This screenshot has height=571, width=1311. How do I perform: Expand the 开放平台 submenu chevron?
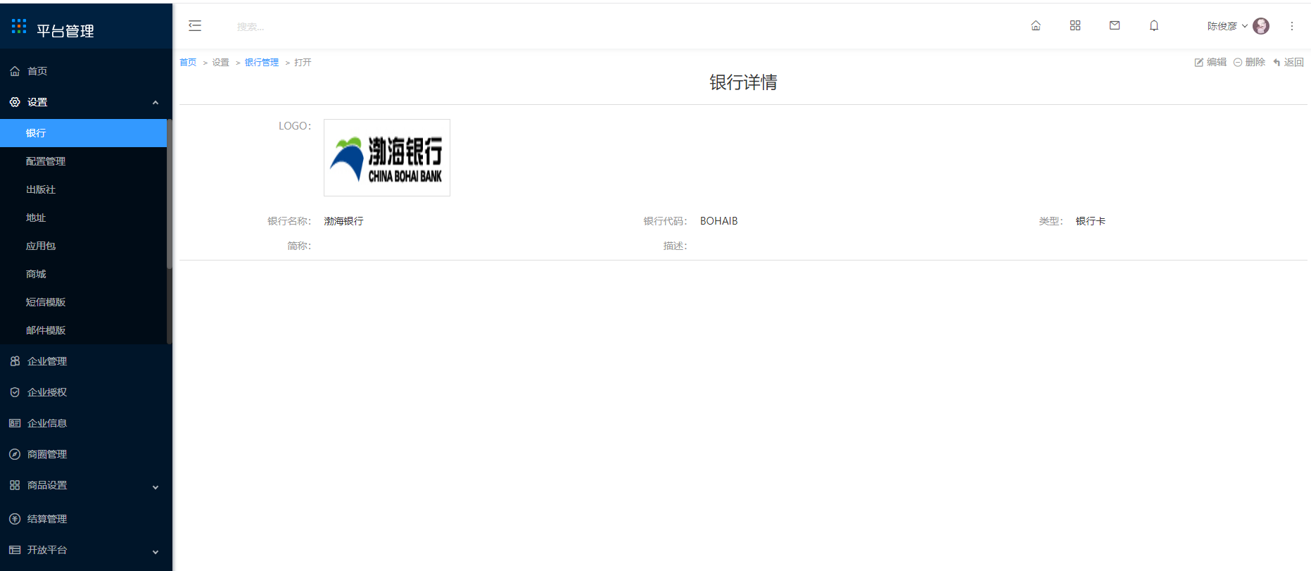[156, 552]
